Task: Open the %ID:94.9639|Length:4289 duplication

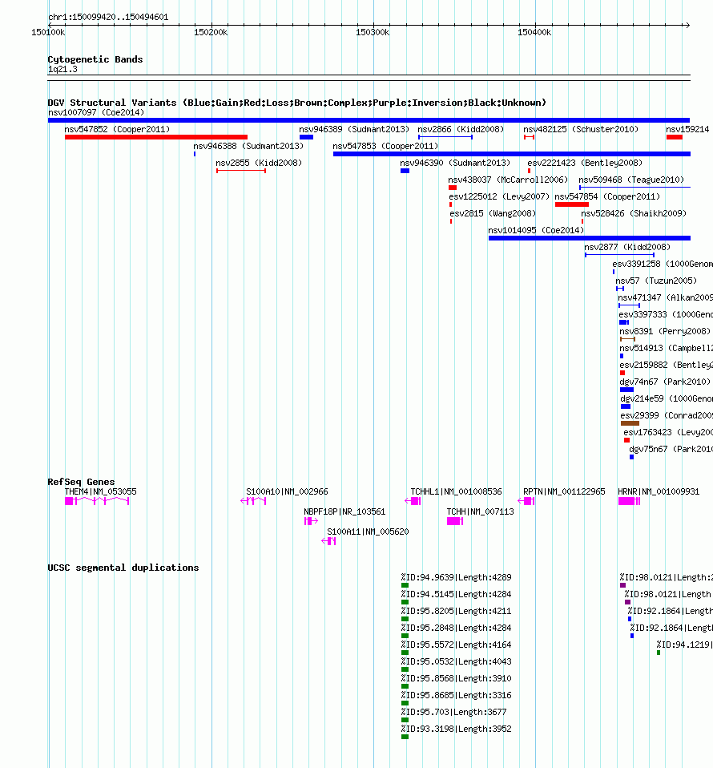Action: pyautogui.click(x=456, y=577)
